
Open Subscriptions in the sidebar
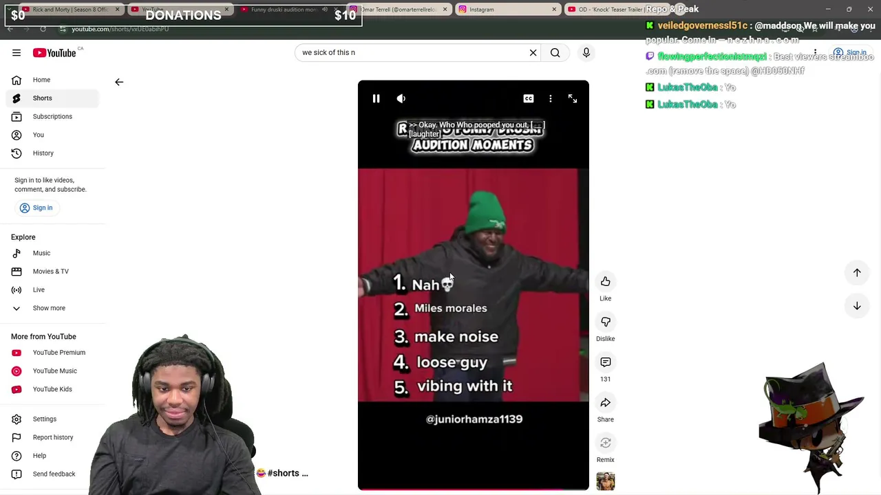tap(52, 116)
